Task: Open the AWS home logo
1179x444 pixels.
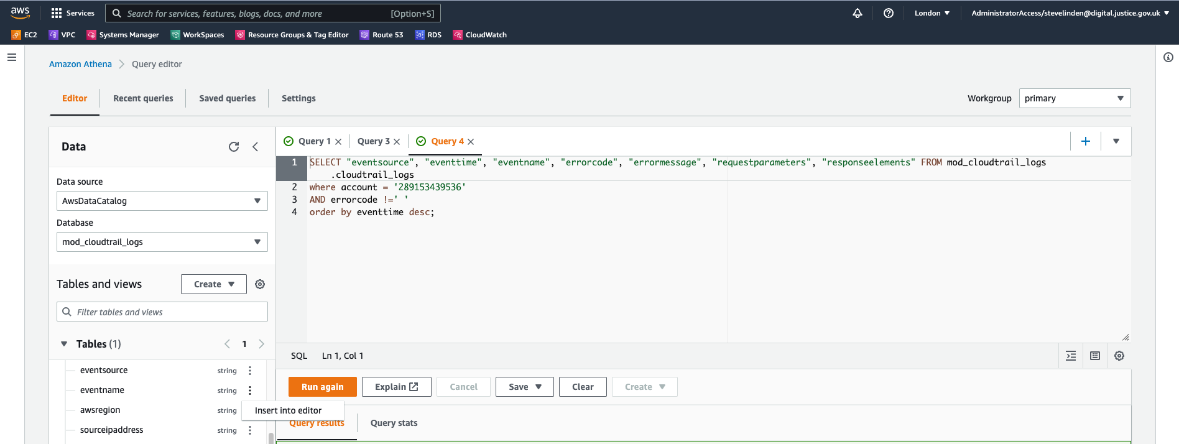Action: point(20,13)
